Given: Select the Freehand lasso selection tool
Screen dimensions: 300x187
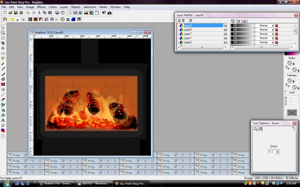Looking at the screenshot, I should (3, 58).
